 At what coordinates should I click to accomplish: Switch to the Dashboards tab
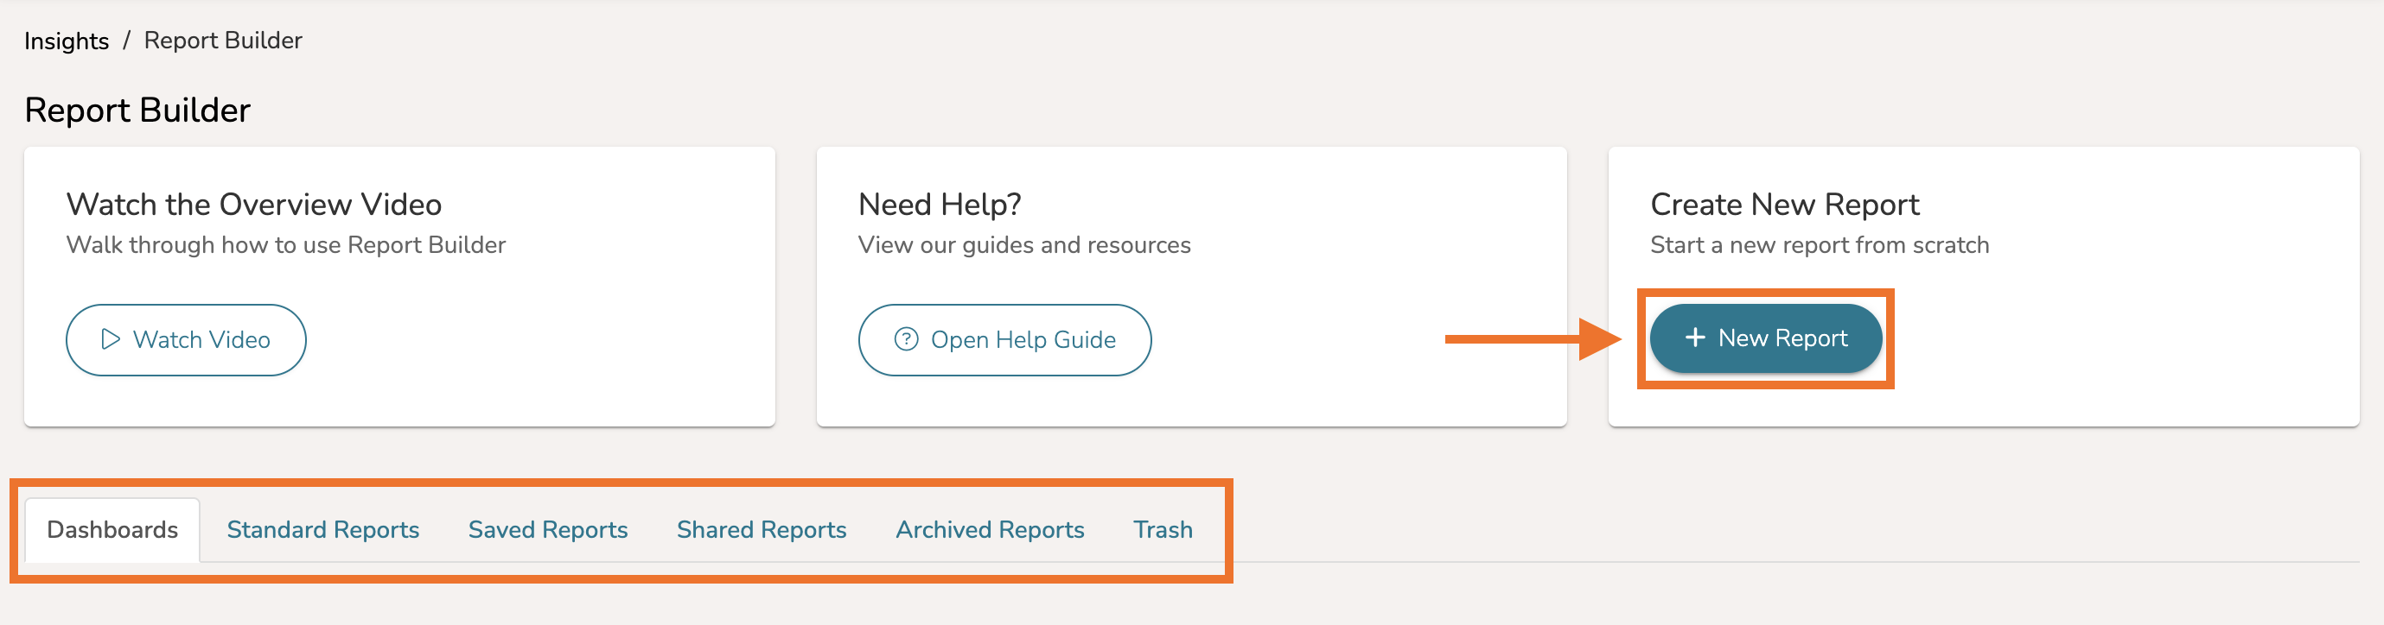[x=112, y=530]
